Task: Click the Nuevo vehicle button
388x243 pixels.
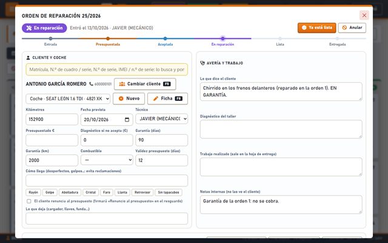Action: click(129, 98)
